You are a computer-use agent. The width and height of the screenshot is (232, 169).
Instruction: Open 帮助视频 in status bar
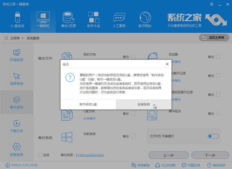click(x=216, y=165)
